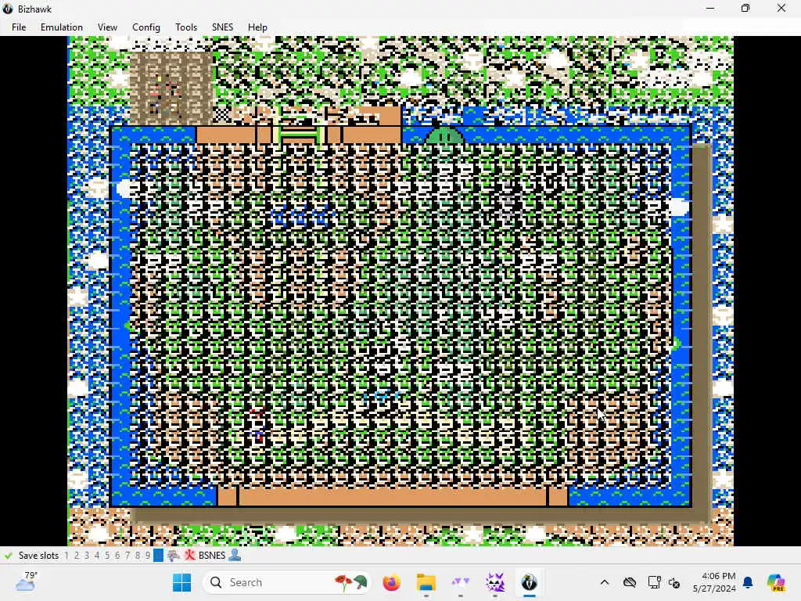The image size is (801, 601).
Task: Click the blue user silhouette status icon
Action: tap(235, 555)
